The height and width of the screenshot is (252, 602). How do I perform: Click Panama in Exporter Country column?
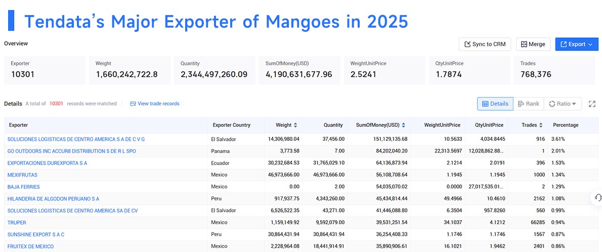coord(221,151)
